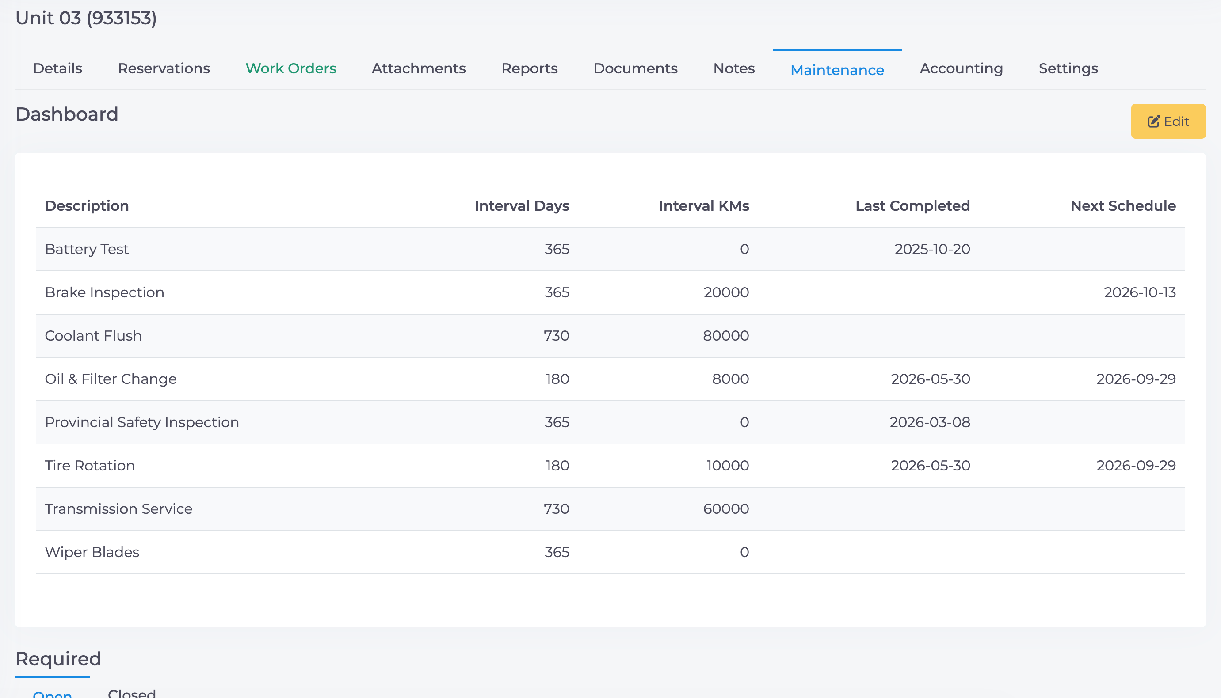Open the Accounting tab

click(x=961, y=68)
